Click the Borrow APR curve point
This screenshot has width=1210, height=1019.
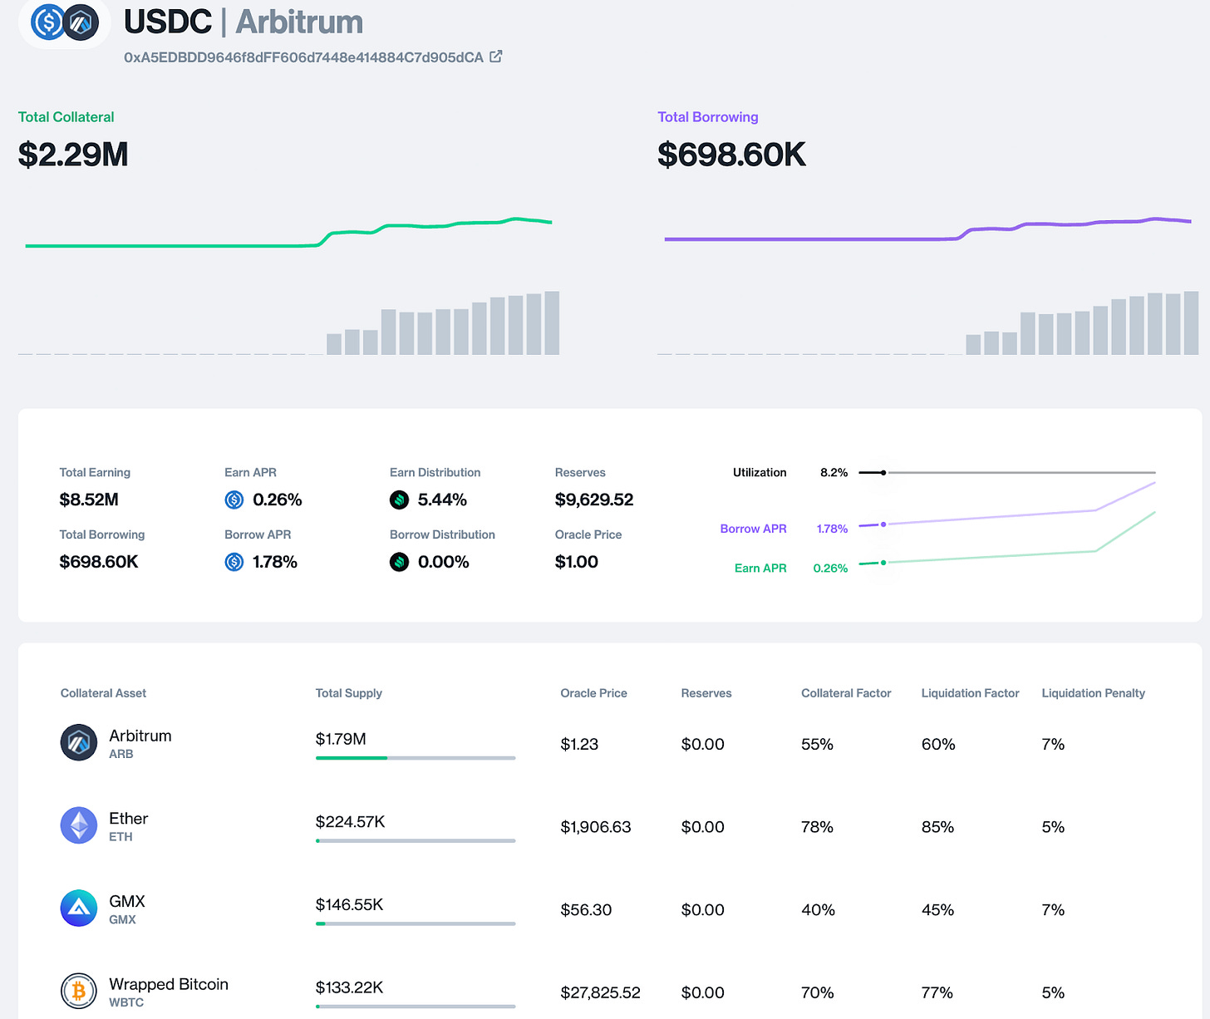click(883, 524)
